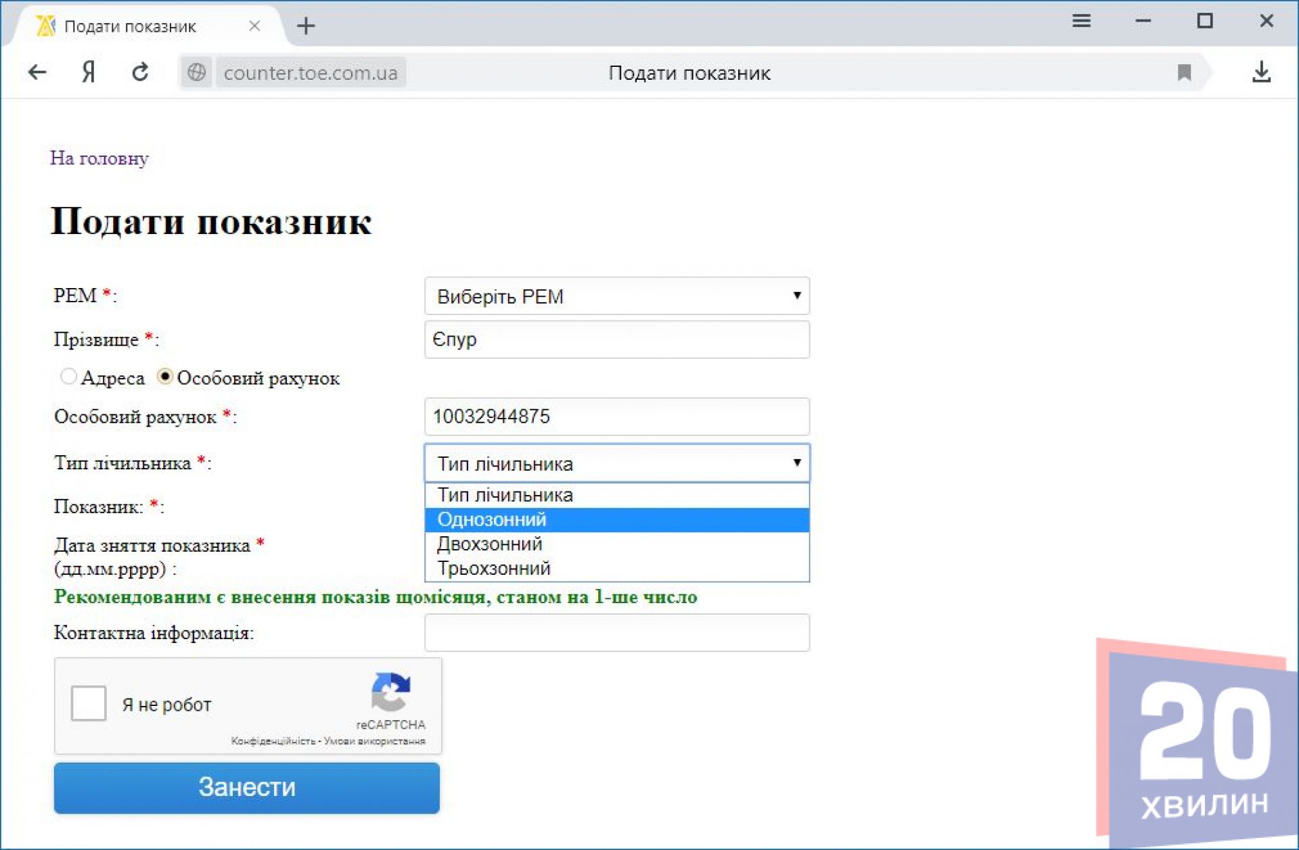Viewport: 1299px width, 850px height.
Task: Click the browser back arrow
Action: pos(37,72)
